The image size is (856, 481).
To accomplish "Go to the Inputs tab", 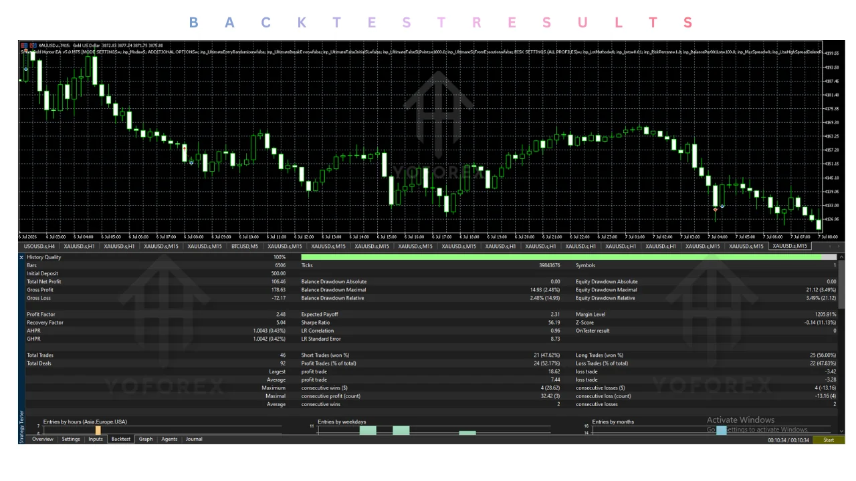I will pyautogui.click(x=96, y=439).
